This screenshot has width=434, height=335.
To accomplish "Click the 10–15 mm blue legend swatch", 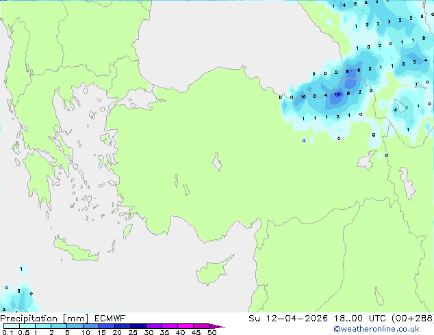I will pyautogui.click(x=91, y=326).
